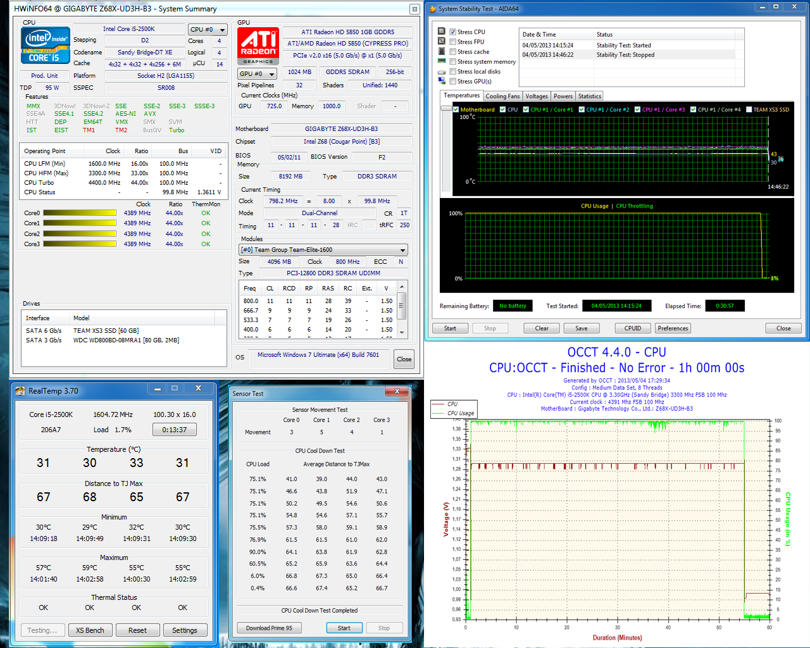This screenshot has height=648, width=810.
Task: Click the cache chip icon beside Stress cache
Action: (442, 51)
